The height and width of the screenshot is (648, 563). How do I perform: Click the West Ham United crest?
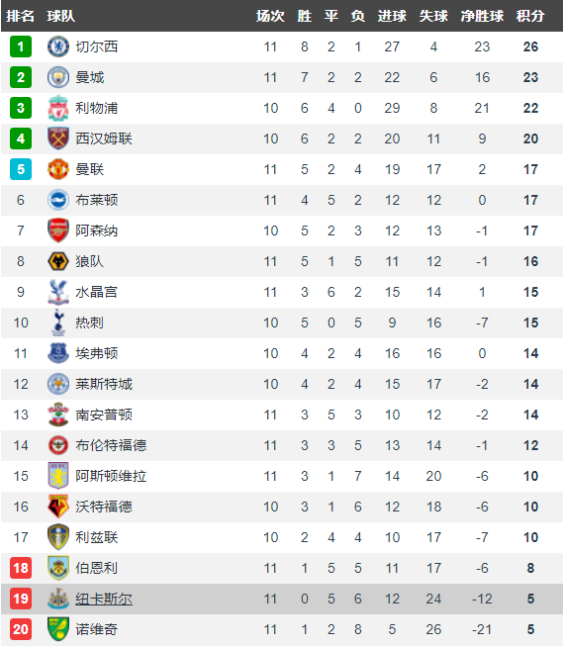(57, 139)
